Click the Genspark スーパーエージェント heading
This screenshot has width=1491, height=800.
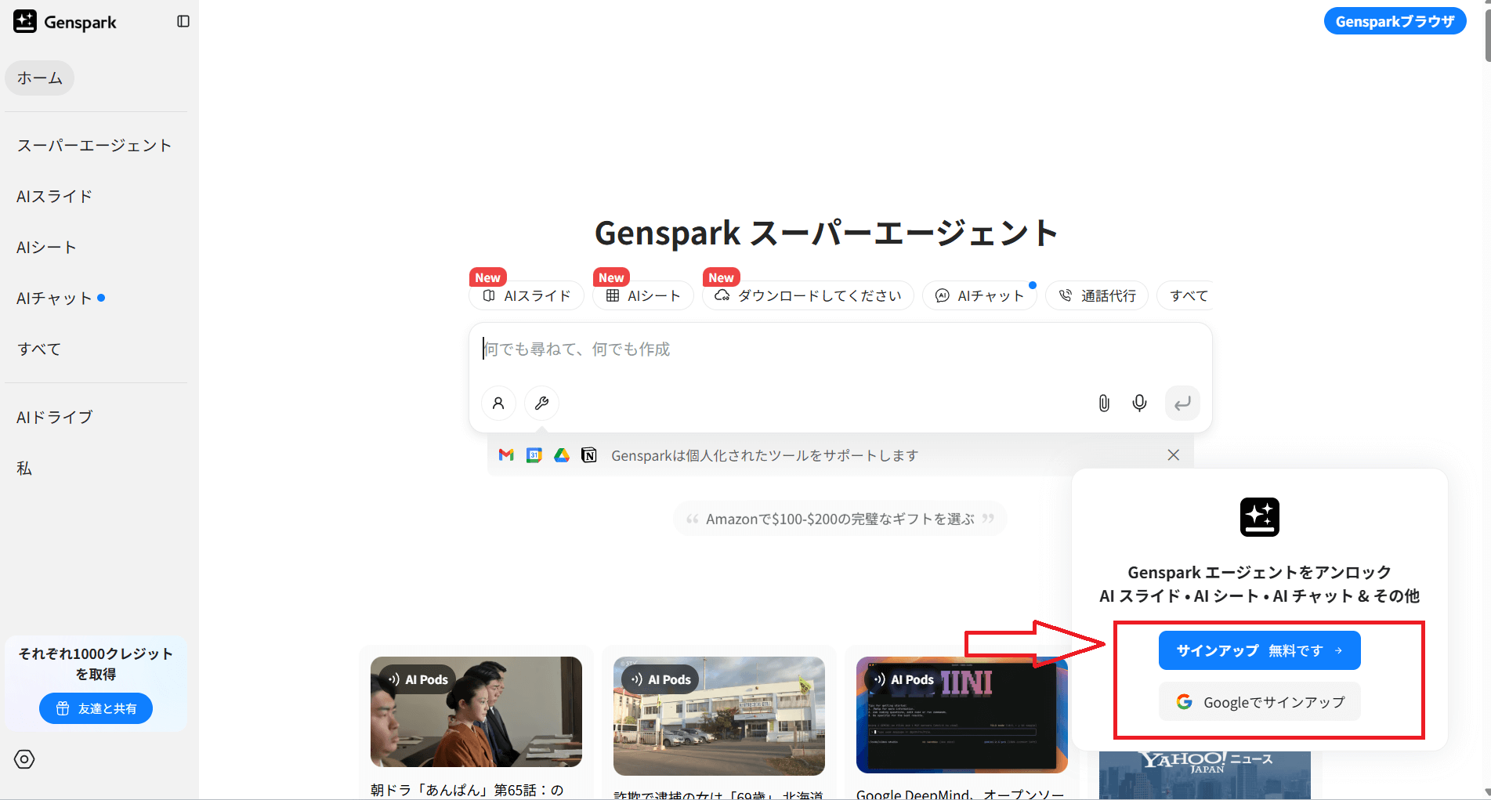point(827,233)
